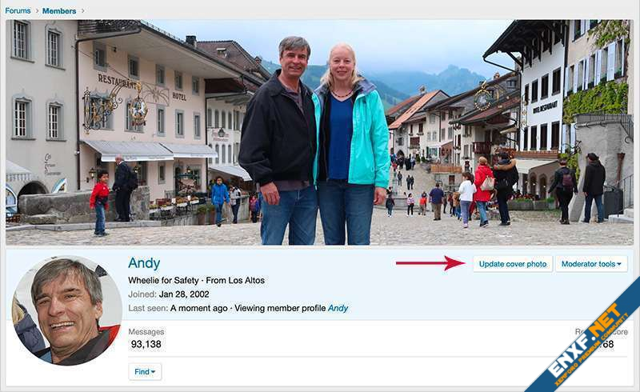Click Andy's round profile avatar
Screen dimensions: 640x392
click(67, 310)
